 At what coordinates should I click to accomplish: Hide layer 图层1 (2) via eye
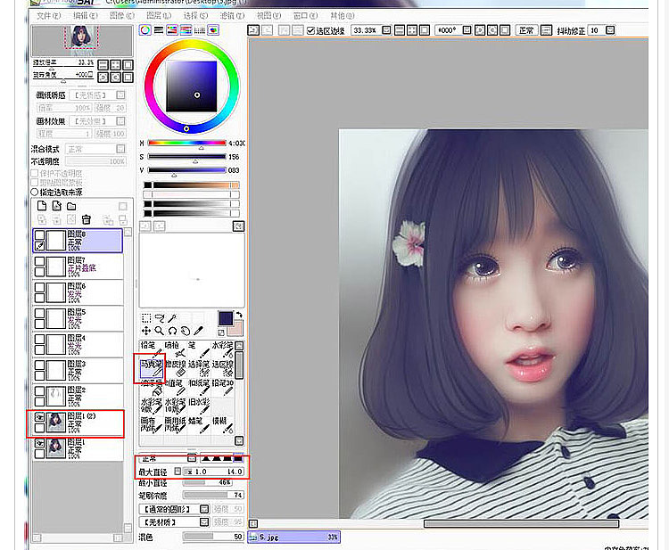39,417
